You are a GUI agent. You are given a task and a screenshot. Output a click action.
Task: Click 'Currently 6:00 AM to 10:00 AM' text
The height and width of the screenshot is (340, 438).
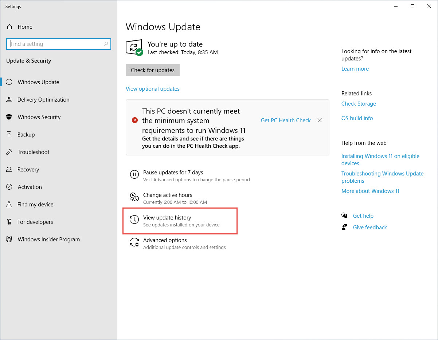[x=175, y=202]
